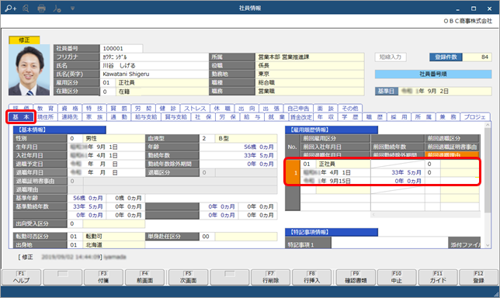The image size is (500, 298).
Task: Select the その他 tab
Action: [x=350, y=109]
